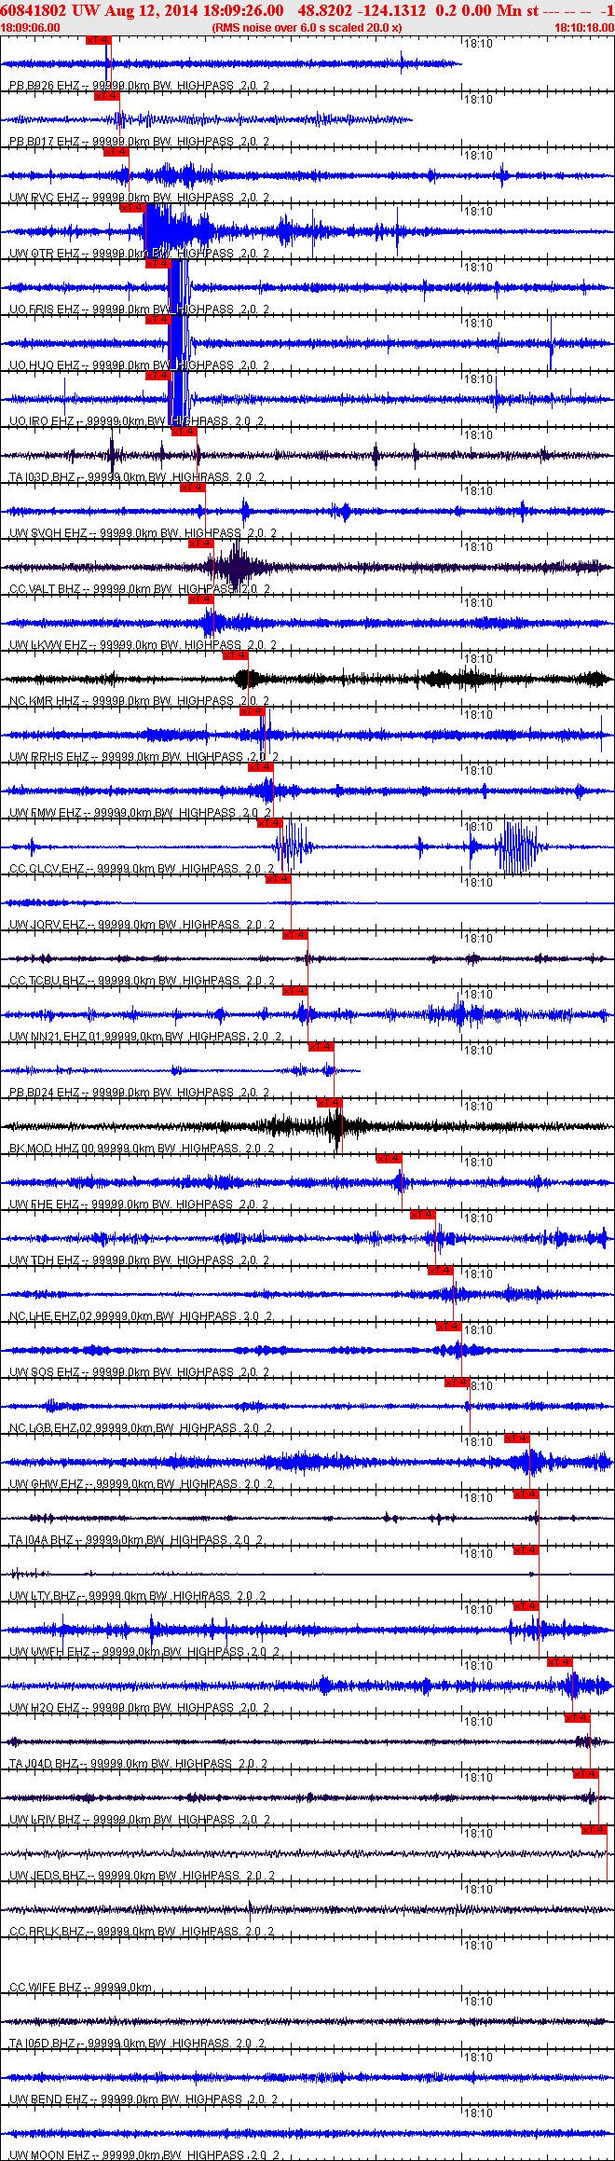Viewport: 615px width, 2161px height.
Task: Select the TA I04A BHZ trace label
Action: 136,1540
